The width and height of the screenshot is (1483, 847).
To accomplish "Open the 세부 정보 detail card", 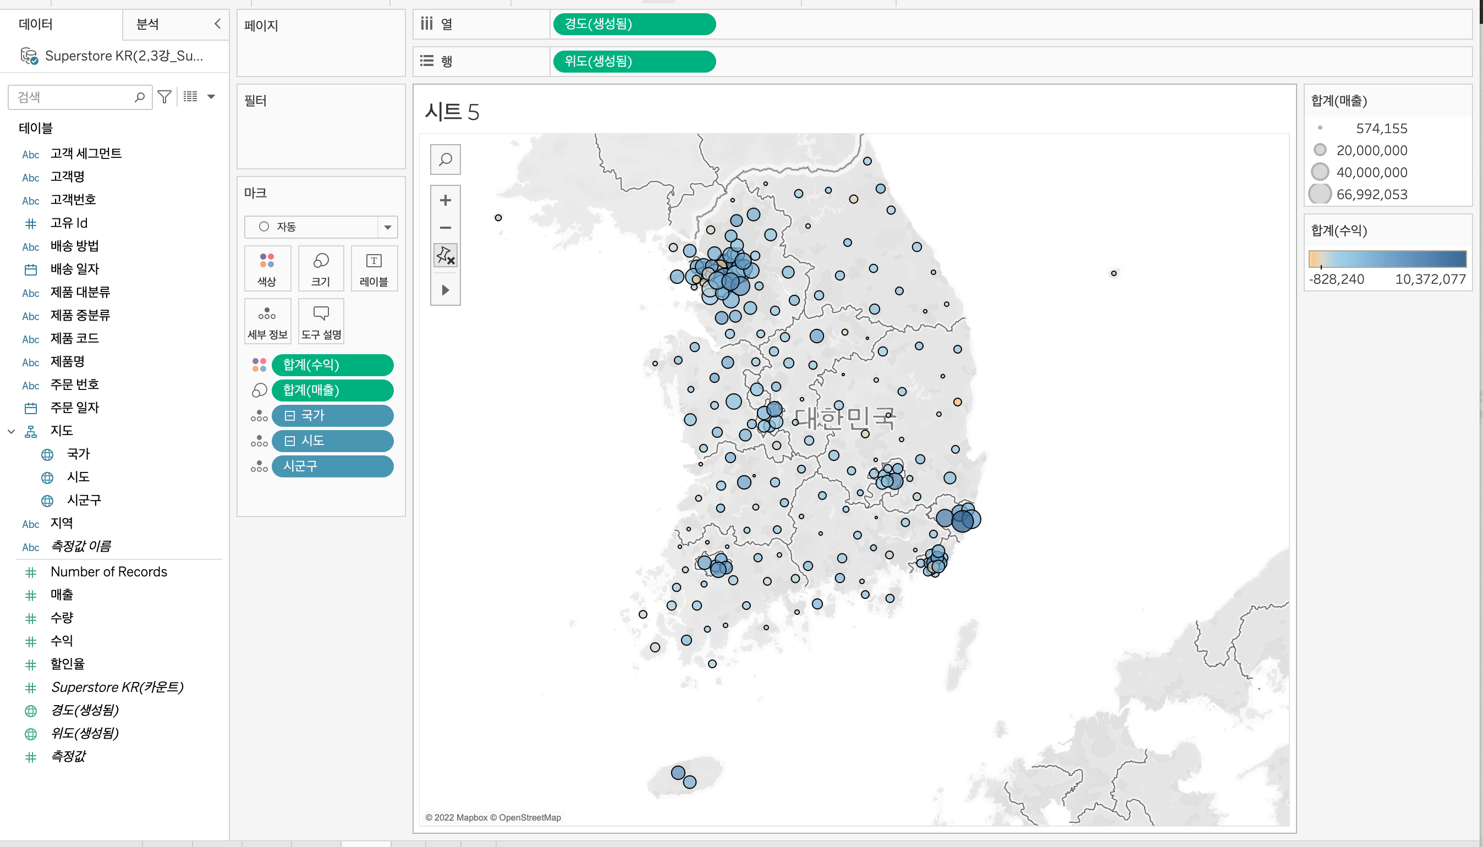I will click(x=267, y=321).
